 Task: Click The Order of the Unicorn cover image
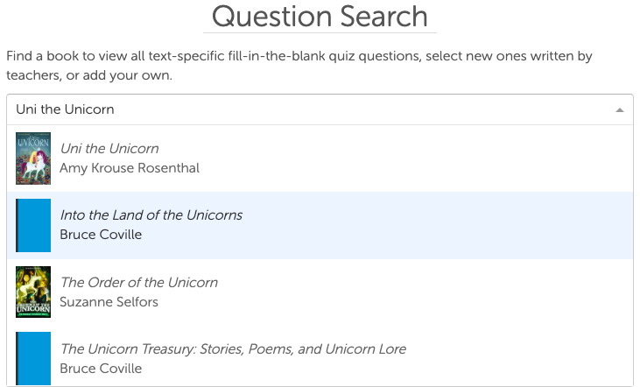tap(33, 292)
